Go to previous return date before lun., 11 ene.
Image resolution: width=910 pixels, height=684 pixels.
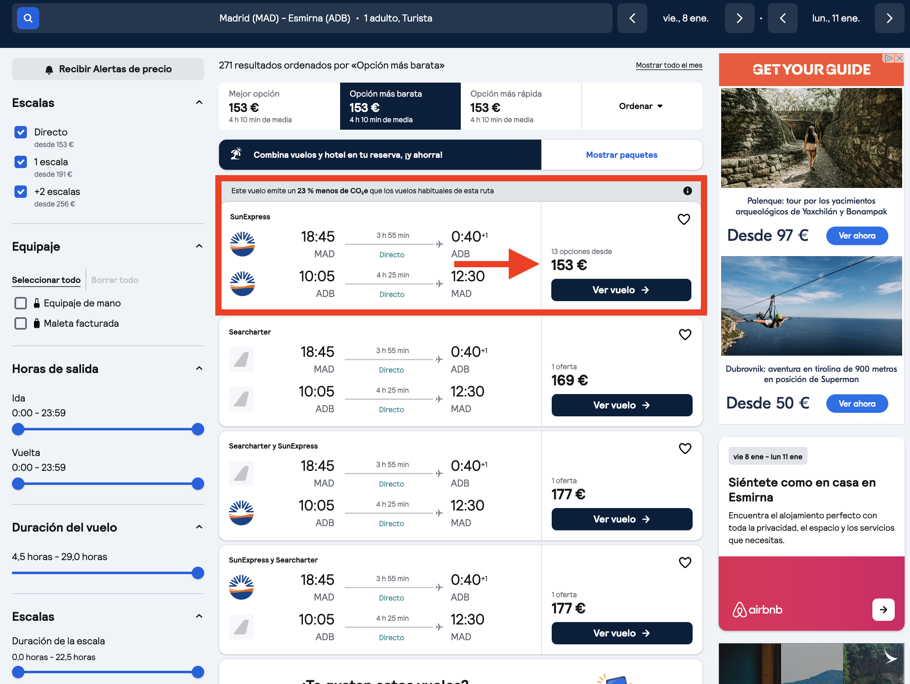(783, 18)
